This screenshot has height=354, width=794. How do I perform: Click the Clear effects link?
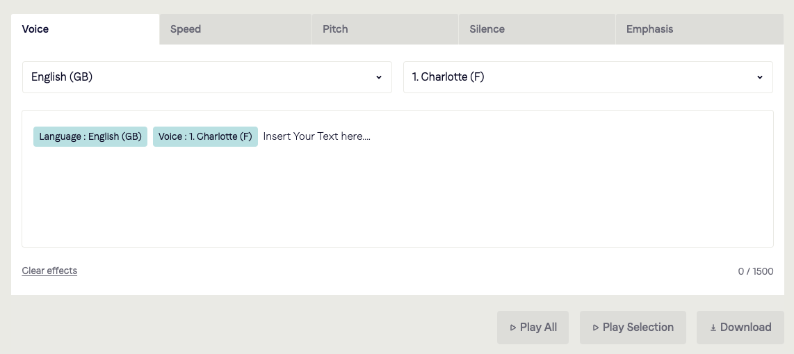(x=49, y=271)
